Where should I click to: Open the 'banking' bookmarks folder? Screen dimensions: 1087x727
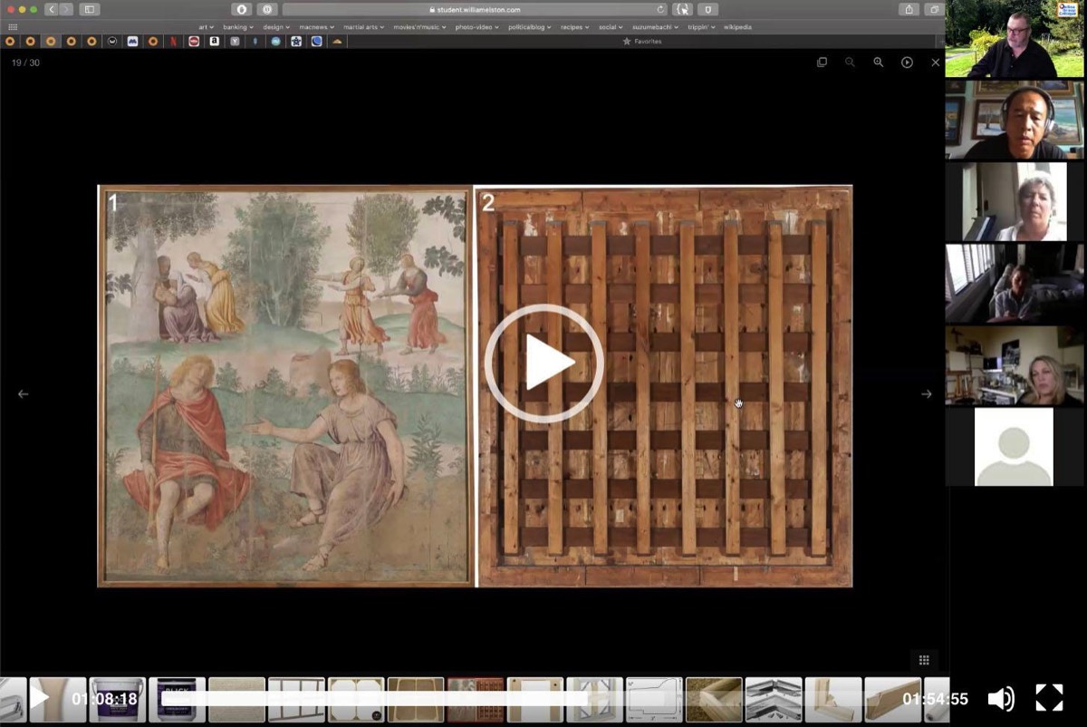[x=238, y=27]
